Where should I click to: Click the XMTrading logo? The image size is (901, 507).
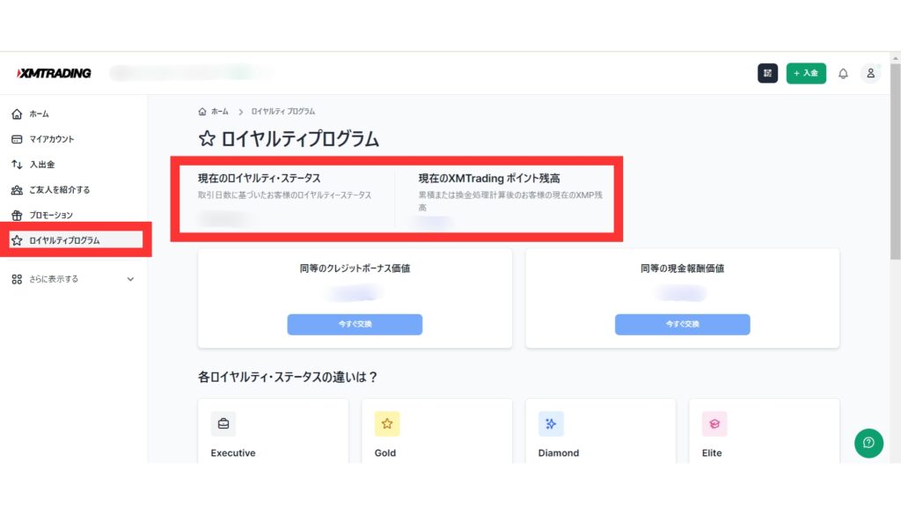point(54,73)
